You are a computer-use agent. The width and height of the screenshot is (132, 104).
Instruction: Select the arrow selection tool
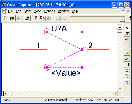pyautogui.click(x=127, y=28)
